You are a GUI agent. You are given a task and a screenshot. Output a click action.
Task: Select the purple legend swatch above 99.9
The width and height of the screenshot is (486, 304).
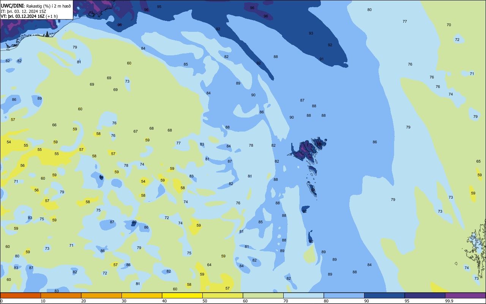[465, 295]
